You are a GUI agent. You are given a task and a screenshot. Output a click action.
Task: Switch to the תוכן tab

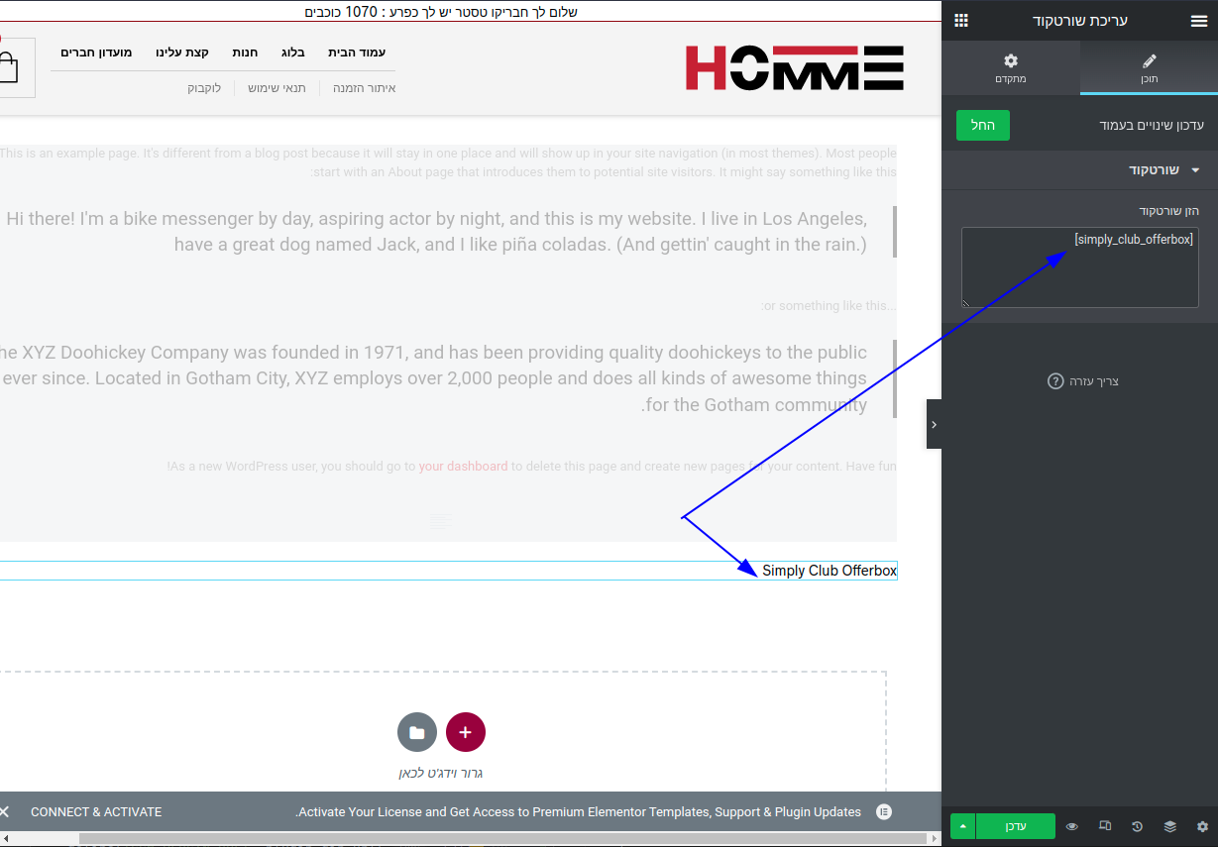point(1149,68)
